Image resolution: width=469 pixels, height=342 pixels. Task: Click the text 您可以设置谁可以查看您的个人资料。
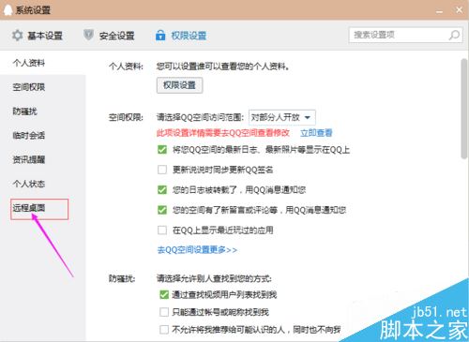pos(222,67)
